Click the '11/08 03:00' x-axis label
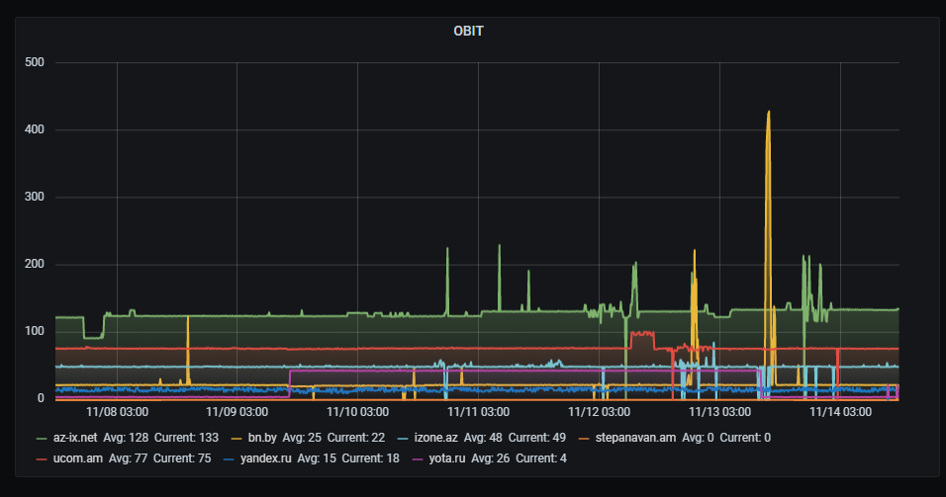The image size is (946, 497). [117, 412]
